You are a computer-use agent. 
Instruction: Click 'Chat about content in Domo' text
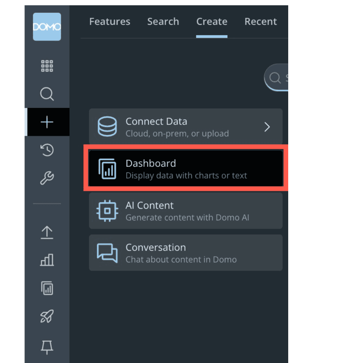(181, 260)
